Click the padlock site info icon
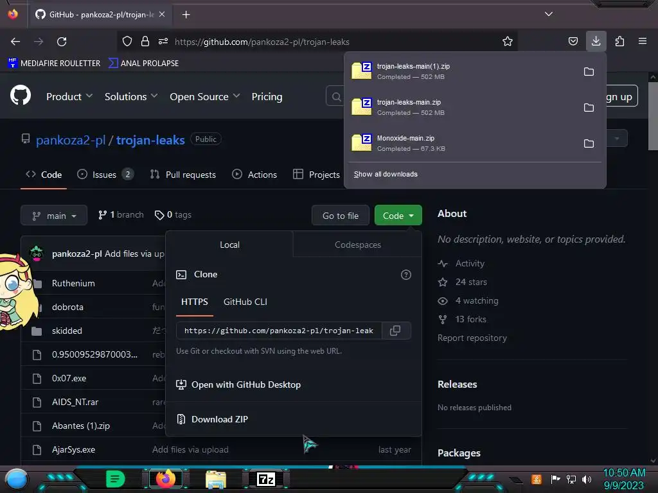This screenshot has height=493, width=658. [x=145, y=41]
